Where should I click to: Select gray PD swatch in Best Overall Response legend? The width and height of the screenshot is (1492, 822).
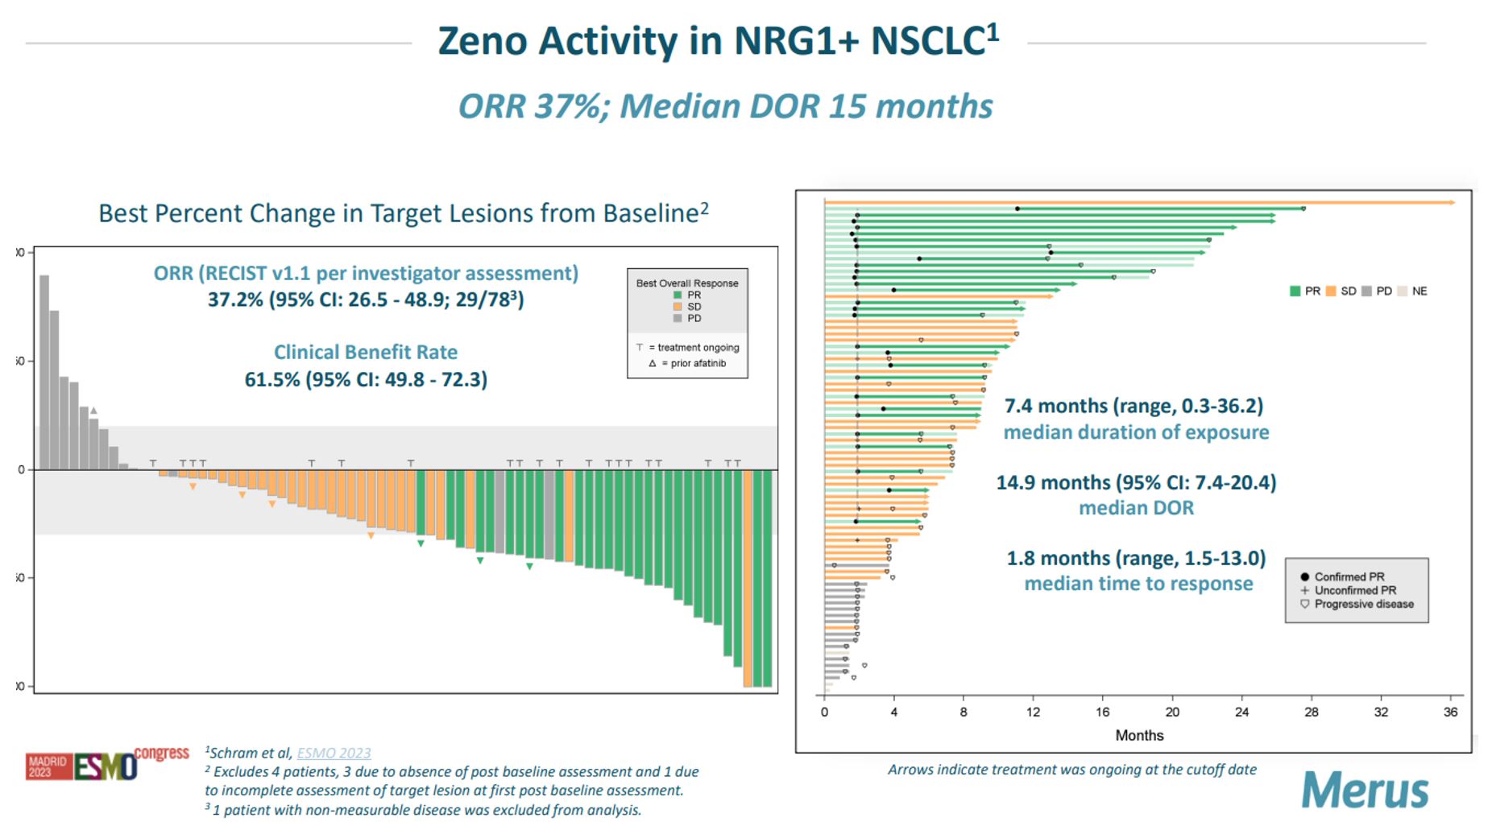[x=678, y=318]
